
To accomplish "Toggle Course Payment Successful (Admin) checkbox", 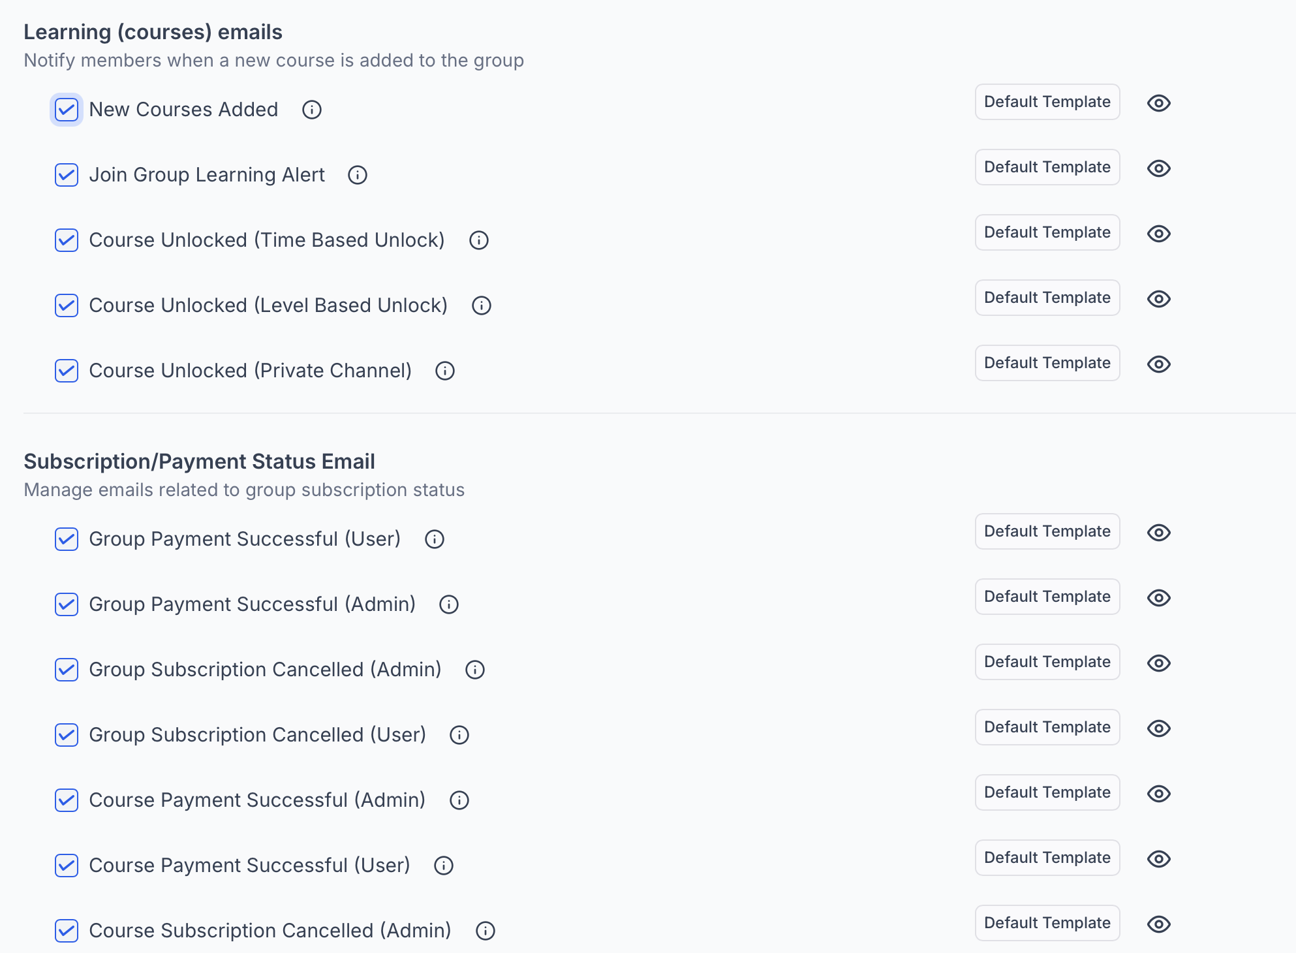I will pyautogui.click(x=67, y=800).
